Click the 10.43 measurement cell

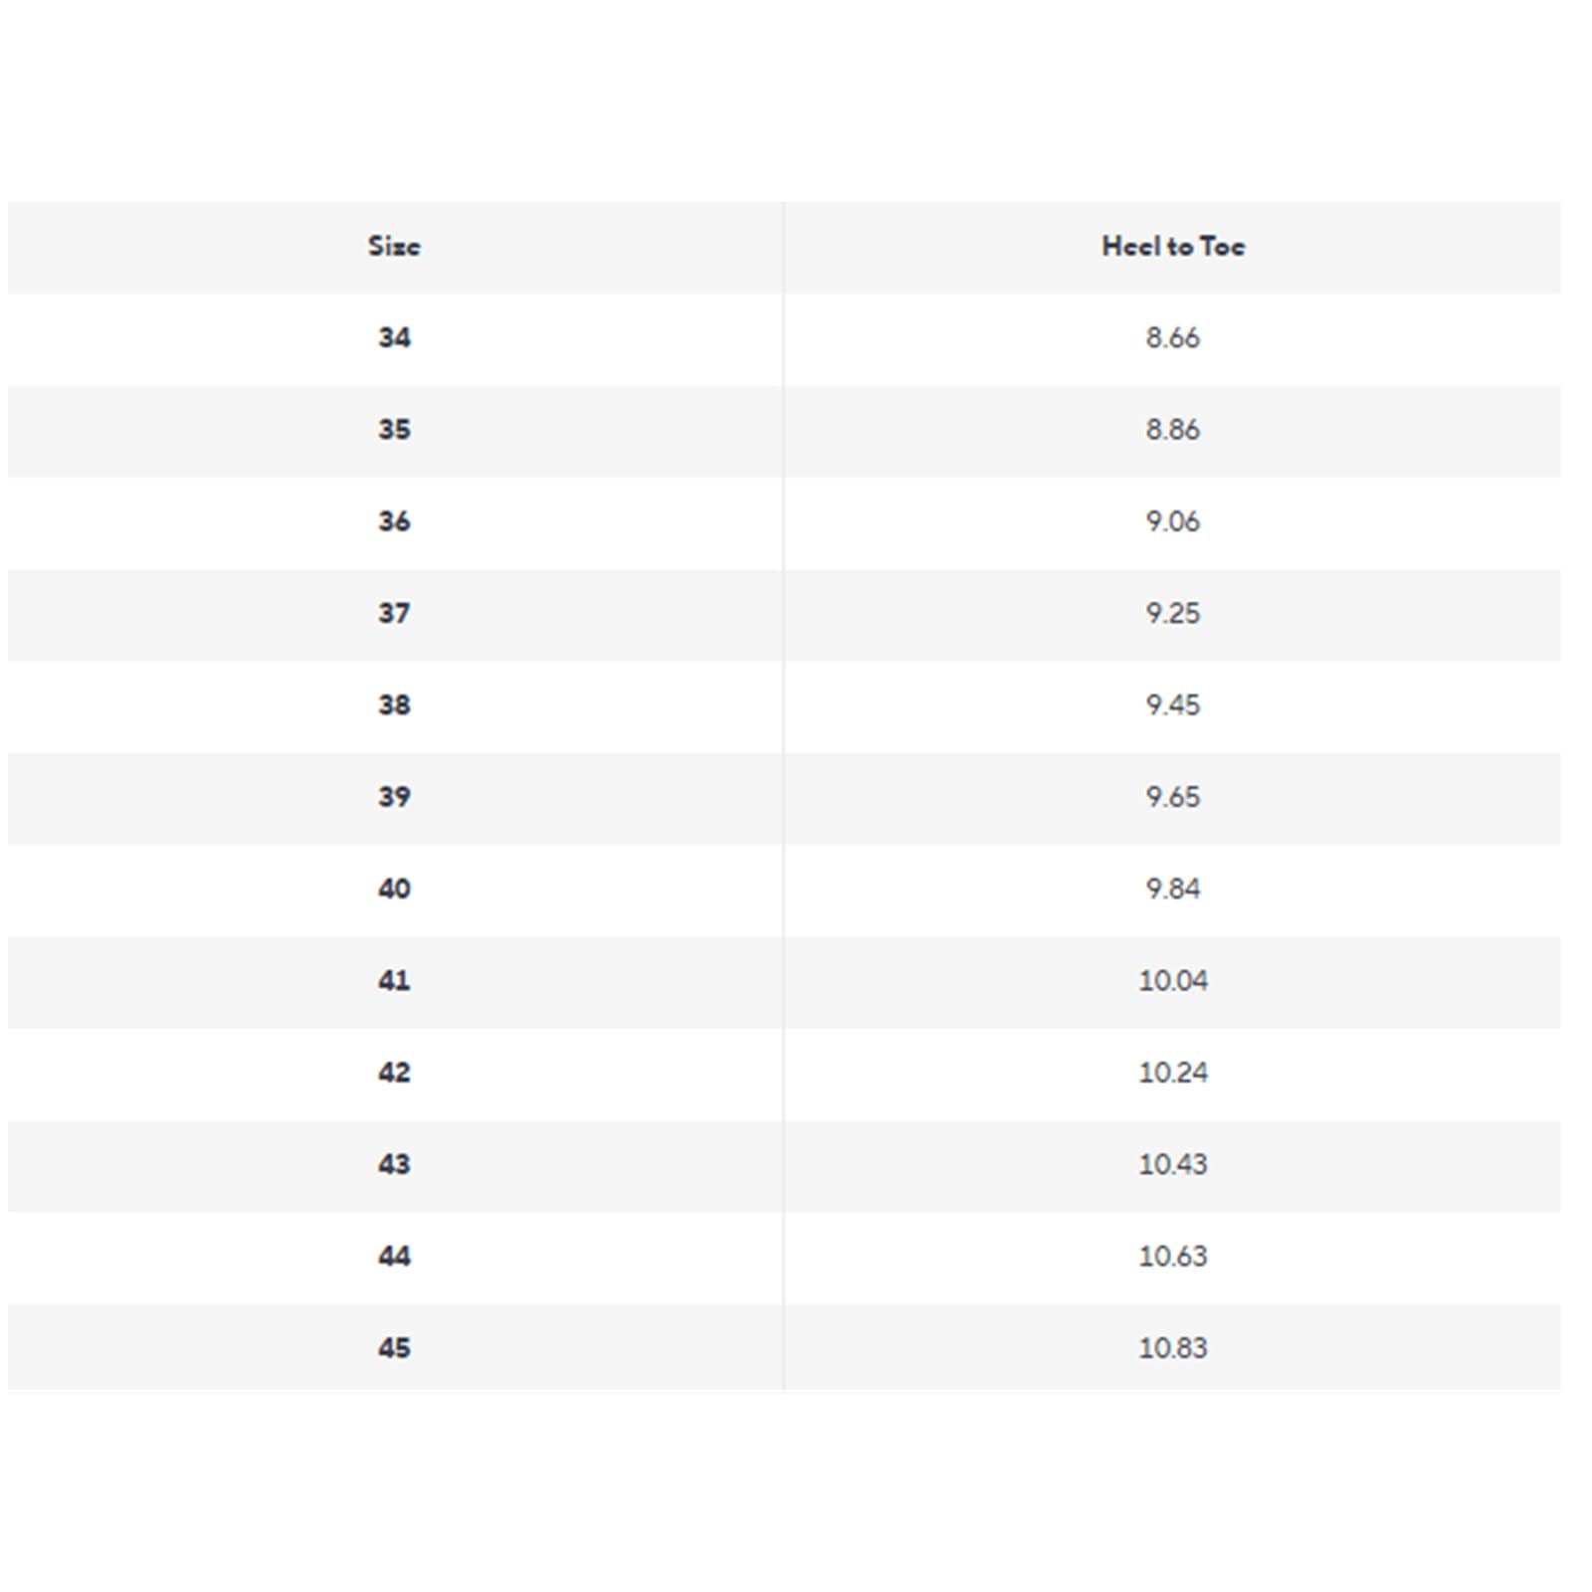[1173, 1164]
